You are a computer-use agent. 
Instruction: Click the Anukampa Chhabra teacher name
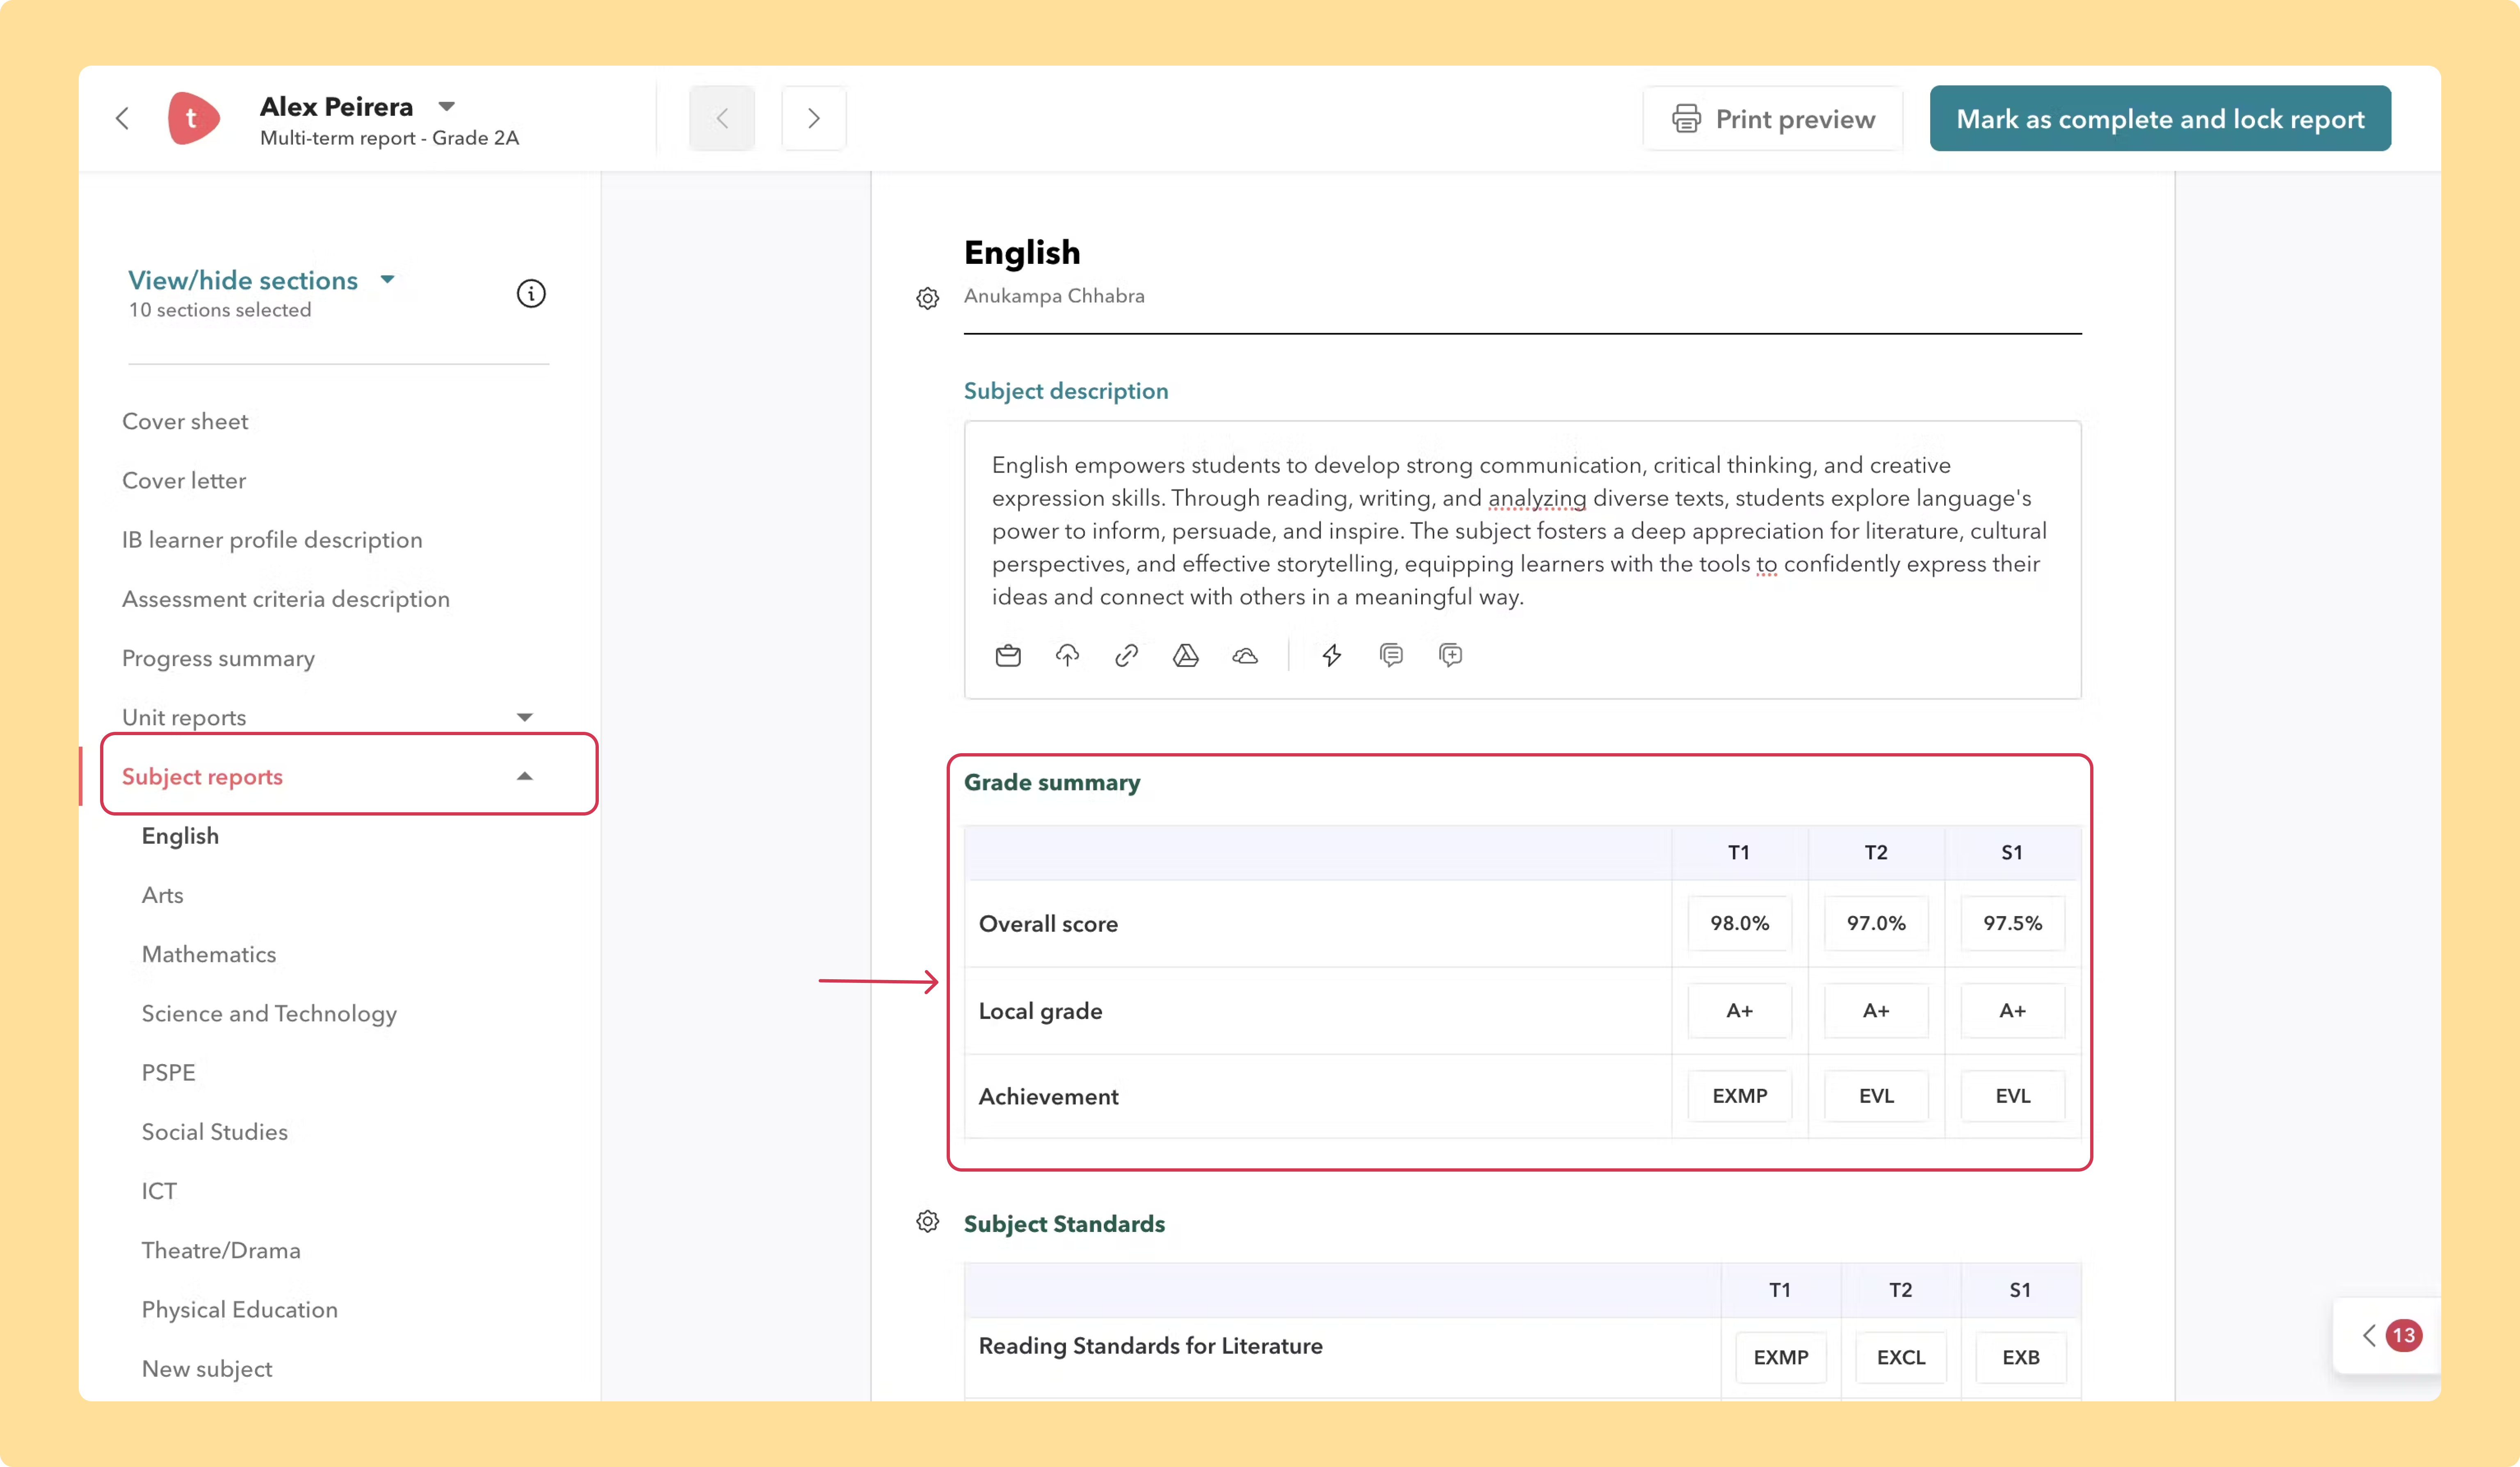coord(1054,296)
